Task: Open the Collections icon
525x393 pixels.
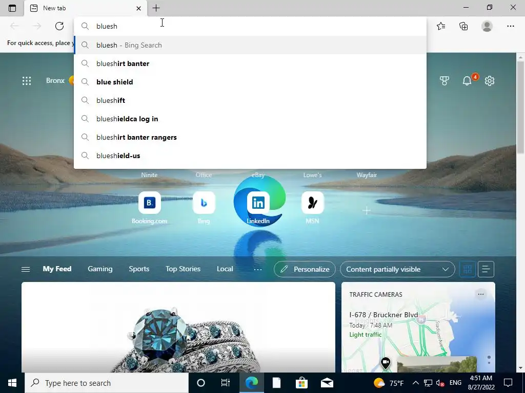Action: [463, 26]
